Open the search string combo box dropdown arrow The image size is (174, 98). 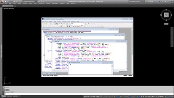tap(84, 24)
